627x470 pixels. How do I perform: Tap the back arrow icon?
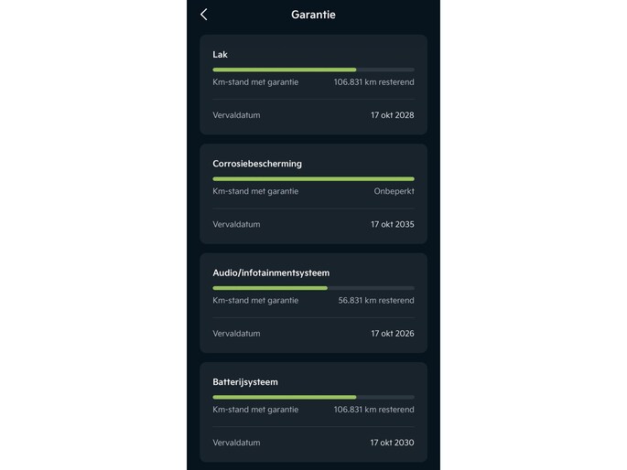tap(203, 15)
